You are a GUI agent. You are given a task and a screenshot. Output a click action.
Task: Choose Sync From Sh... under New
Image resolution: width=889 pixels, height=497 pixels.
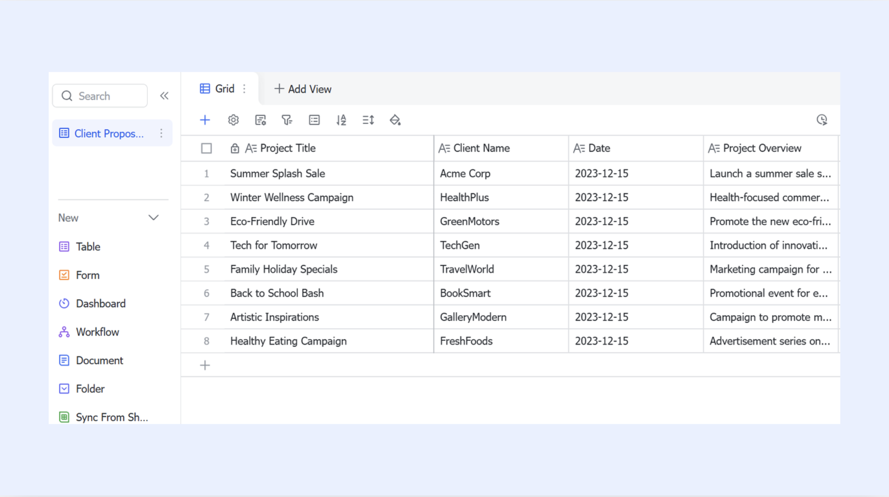112,417
